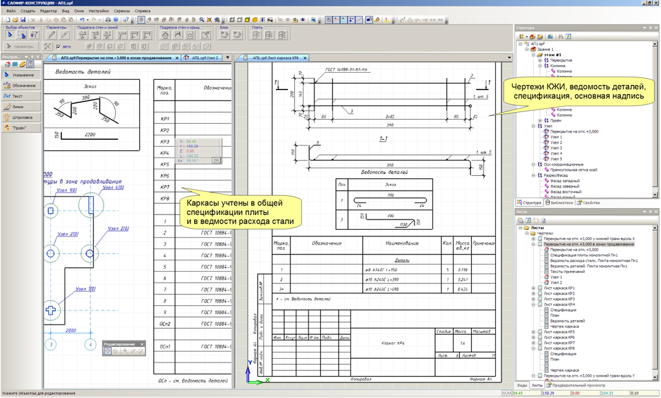Switch to the Библиотеки tab
The image size is (661, 398).
pos(560,202)
